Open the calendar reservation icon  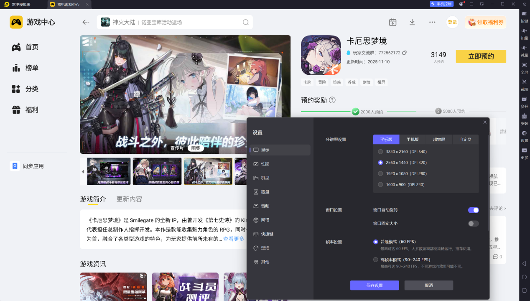[x=392, y=22]
